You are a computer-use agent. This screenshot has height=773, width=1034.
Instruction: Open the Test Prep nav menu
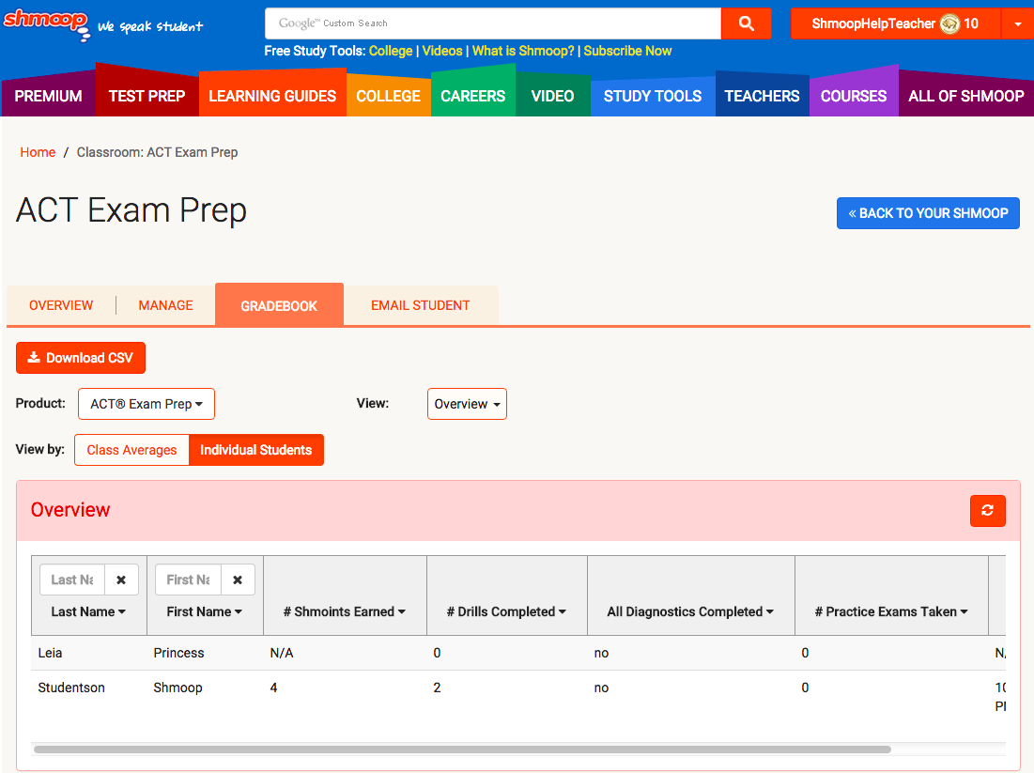point(147,96)
